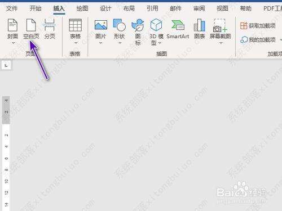282x211 pixels.
Task: Go to the 引用 (References) tab
Action: [x=152, y=8]
